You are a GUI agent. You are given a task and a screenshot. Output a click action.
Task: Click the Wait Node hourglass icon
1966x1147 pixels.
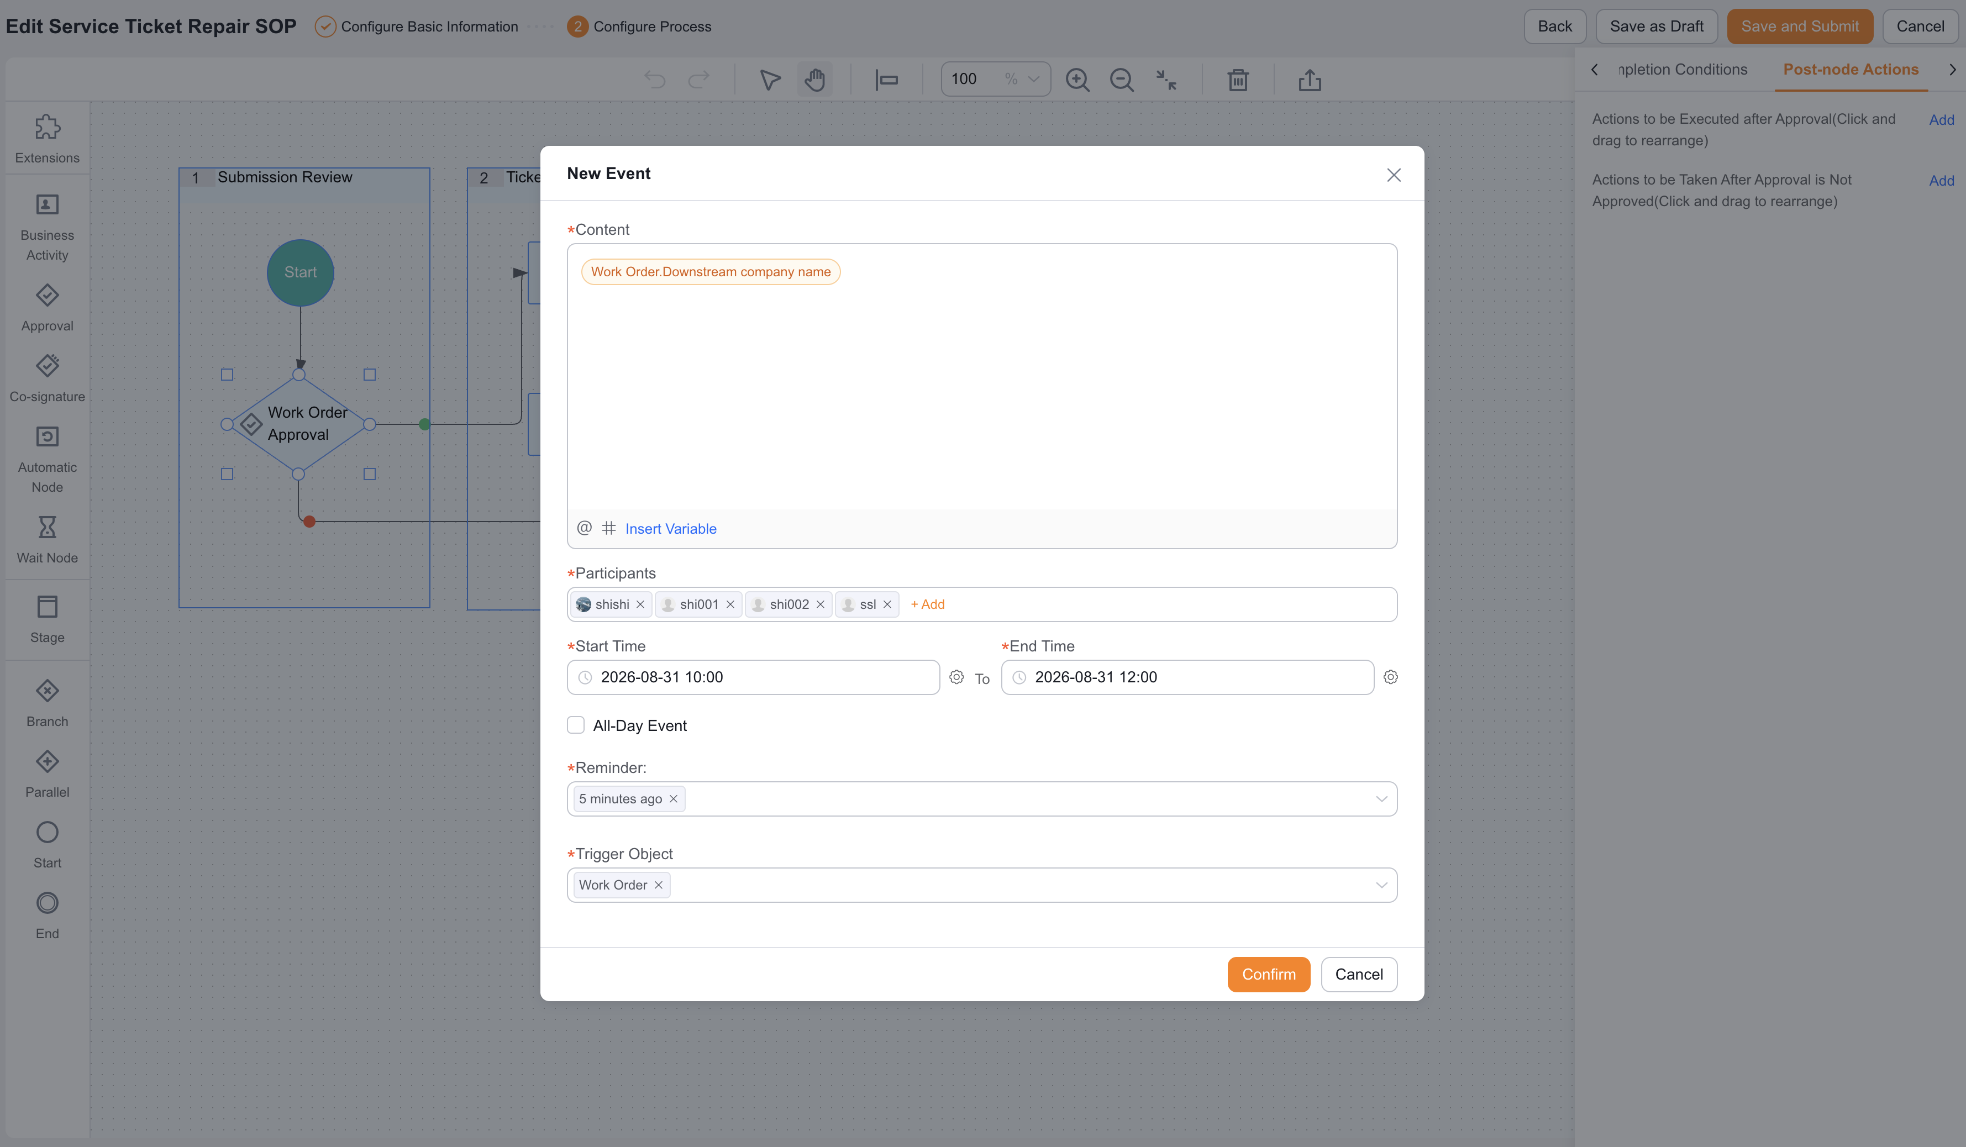pos(47,528)
